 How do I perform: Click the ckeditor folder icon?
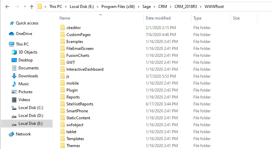62,28
